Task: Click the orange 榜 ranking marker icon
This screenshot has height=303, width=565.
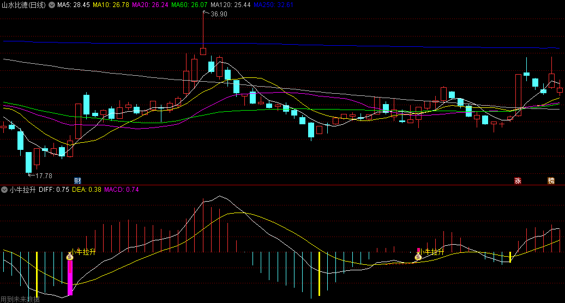Action: point(551,180)
